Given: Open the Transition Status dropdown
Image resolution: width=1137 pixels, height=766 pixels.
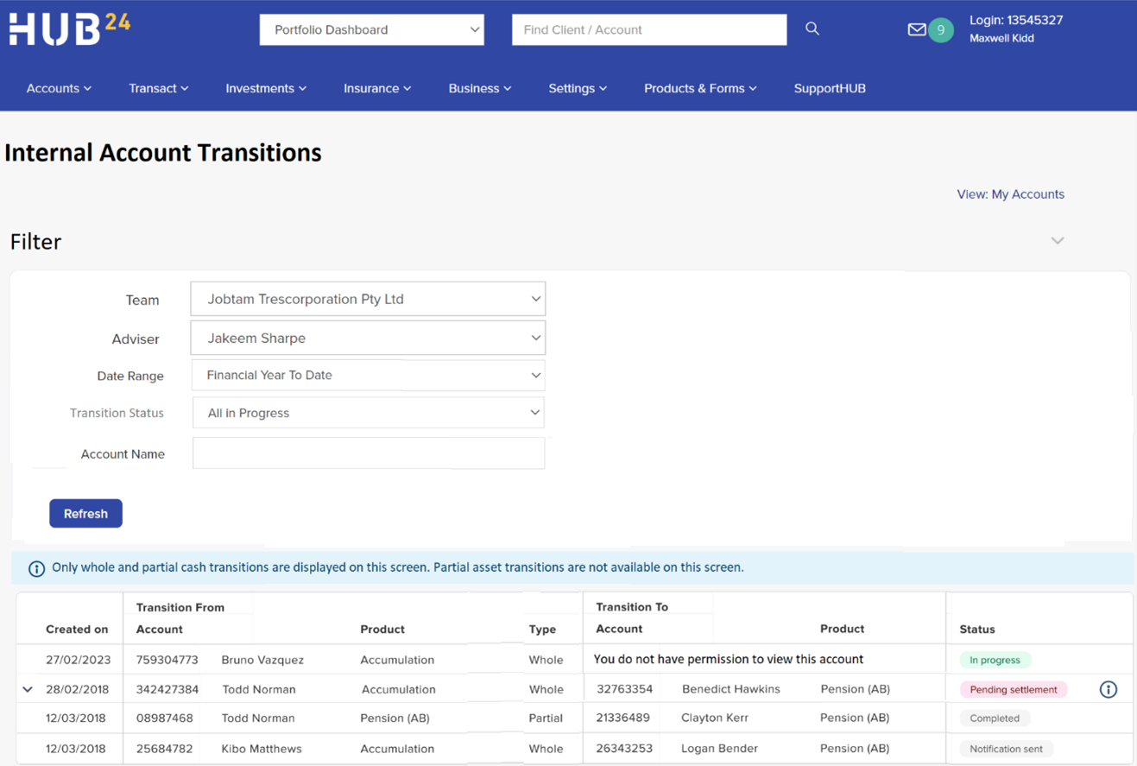Looking at the screenshot, I should pyautogui.click(x=368, y=412).
